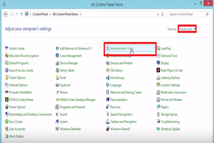Click the Fonts folder icon
Screen dimensions: 214x143
point(57,78)
